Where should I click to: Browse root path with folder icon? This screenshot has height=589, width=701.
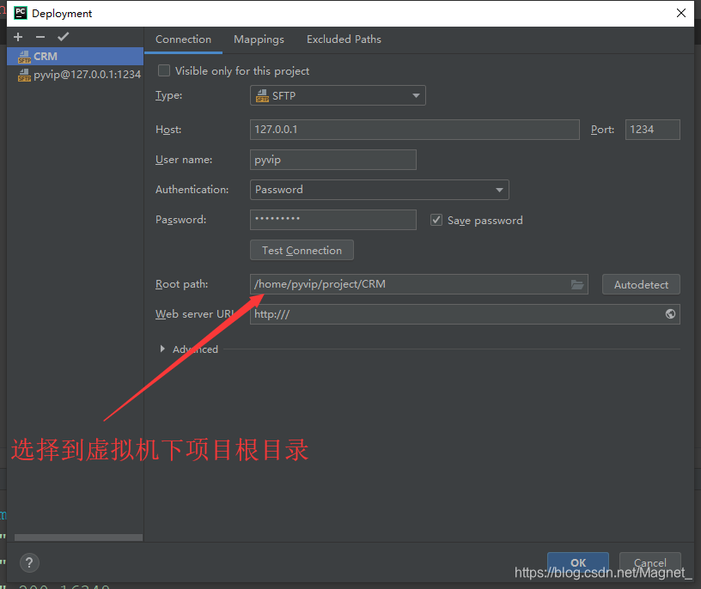point(577,285)
